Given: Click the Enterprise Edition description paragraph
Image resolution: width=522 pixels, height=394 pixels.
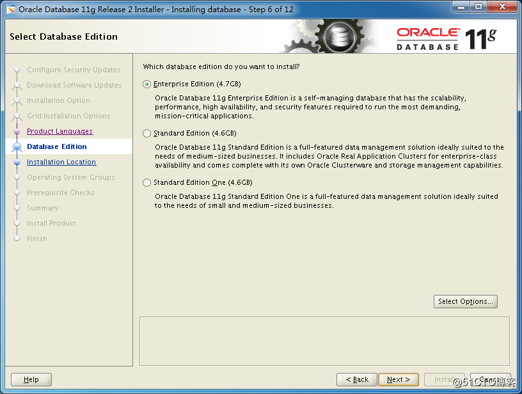Looking at the screenshot, I should coord(311,107).
